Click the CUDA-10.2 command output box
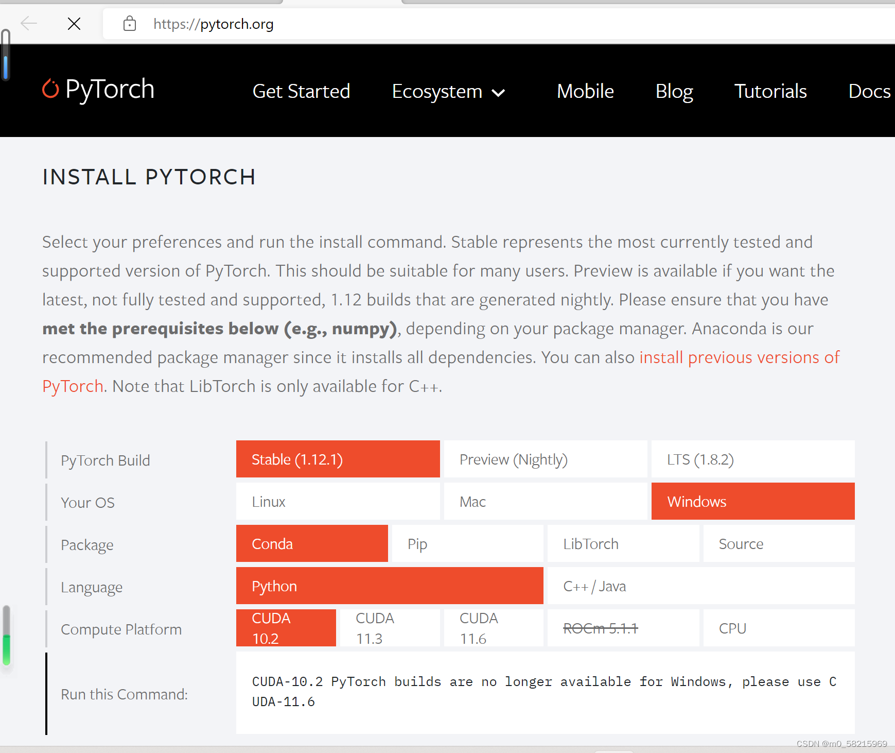Screen dimensions: 895x753 [x=546, y=693]
